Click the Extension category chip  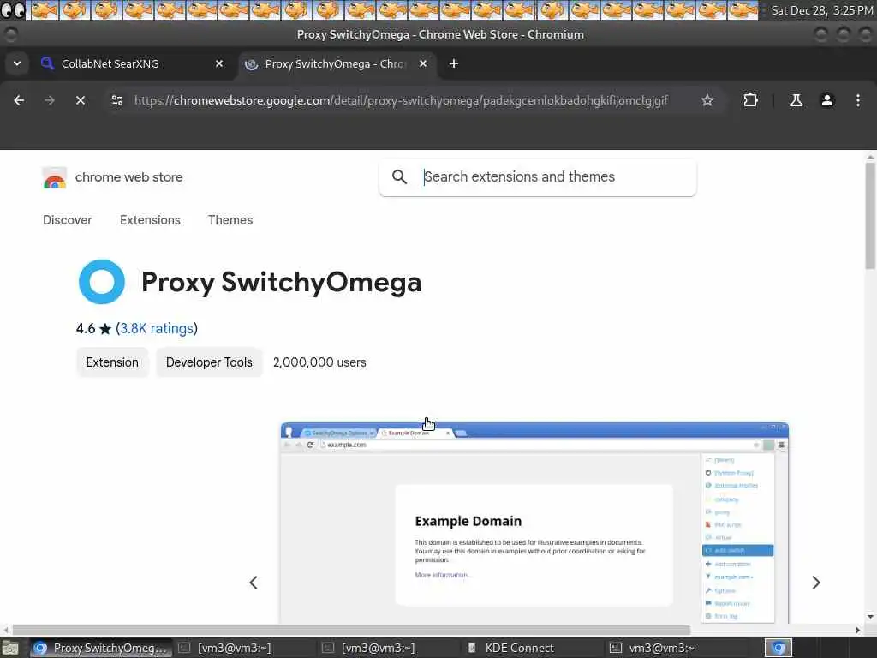(112, 362)
